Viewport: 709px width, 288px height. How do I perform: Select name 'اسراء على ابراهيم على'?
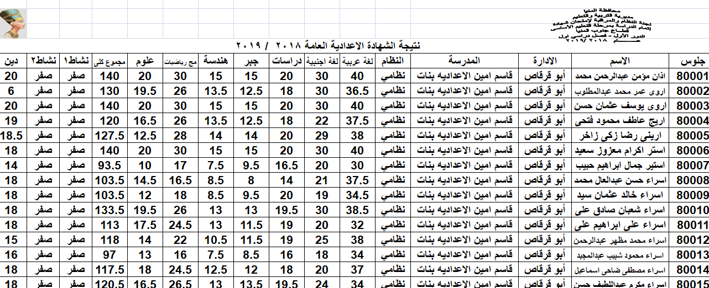click(x=619, y=225)
